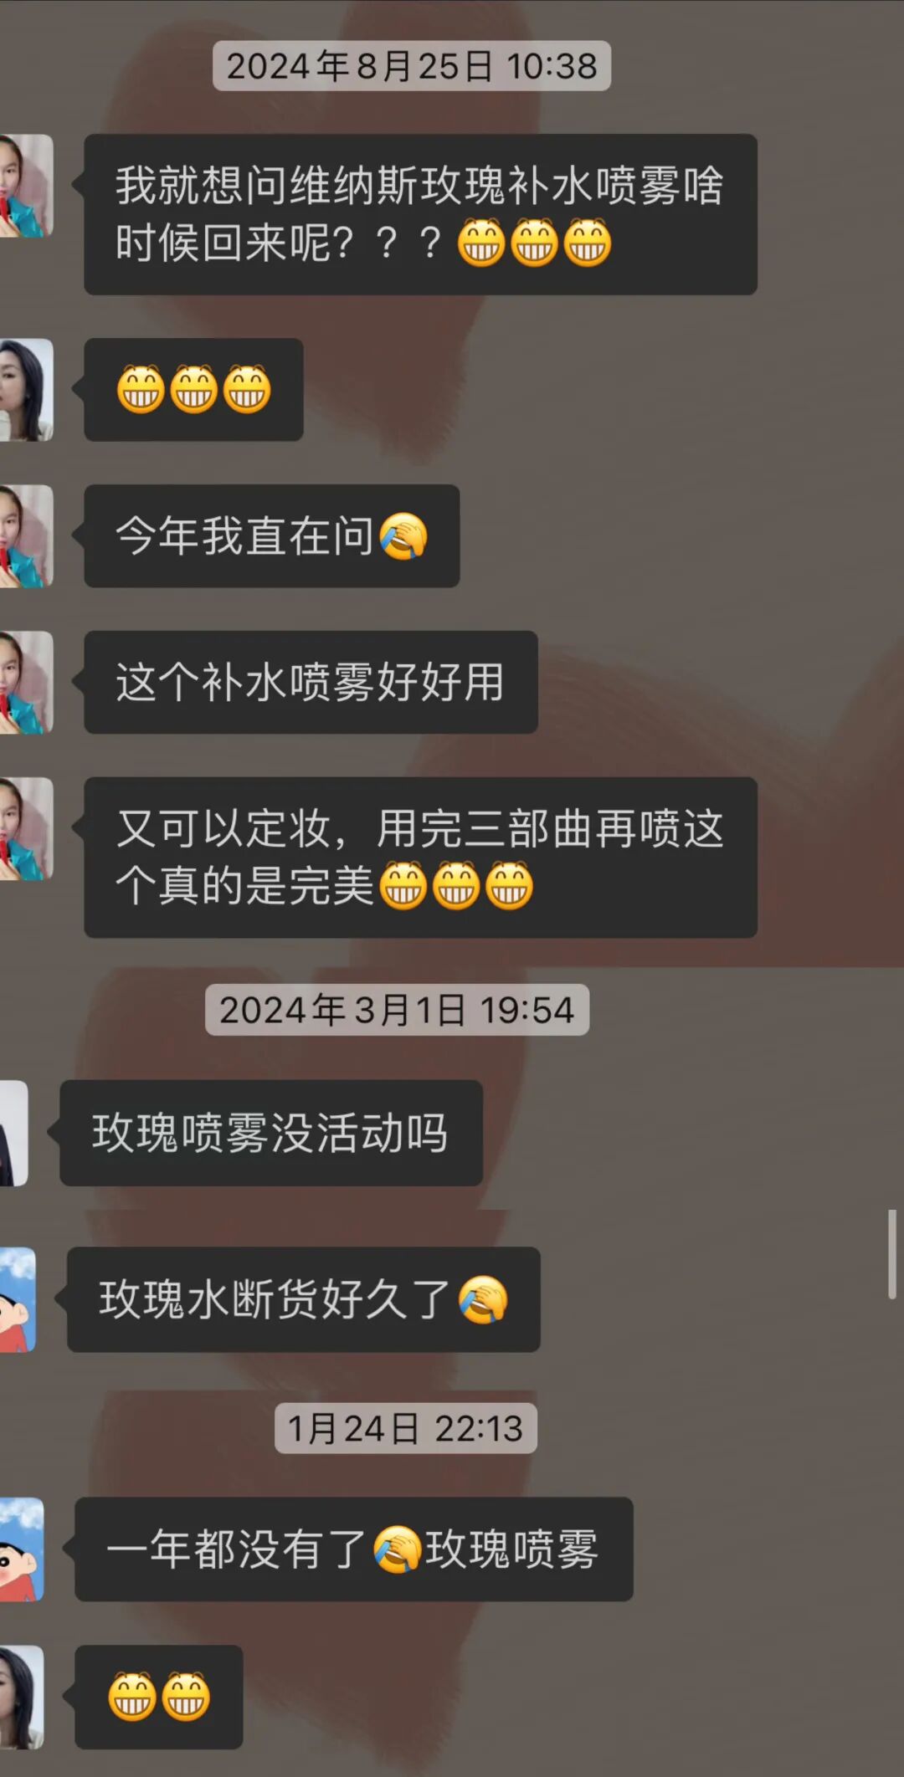Select the 玫瑰喷雾没活动吗 message bubble

pyautogui.click(x=271, y=1133)
